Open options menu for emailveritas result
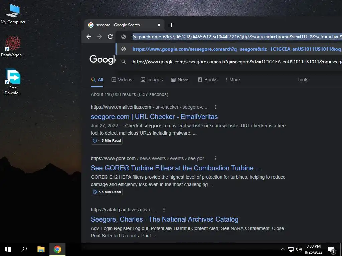This screenshot has width=342, height=256. pos(216,107)
